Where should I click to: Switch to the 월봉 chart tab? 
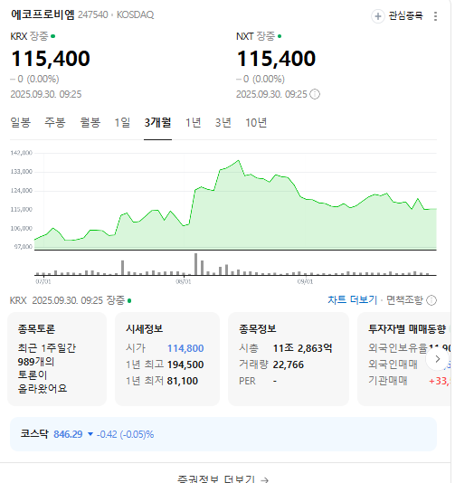point(90,123)
